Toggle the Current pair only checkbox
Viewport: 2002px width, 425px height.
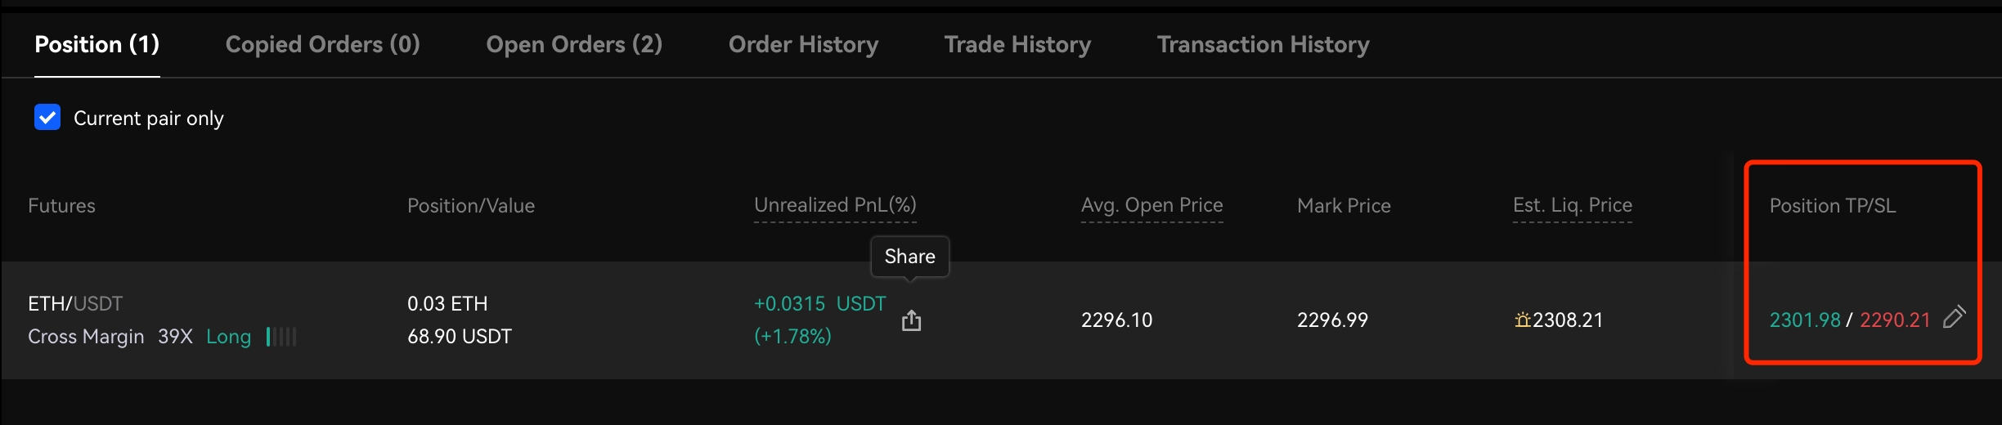pyautogui.click(x=47, y=118)
